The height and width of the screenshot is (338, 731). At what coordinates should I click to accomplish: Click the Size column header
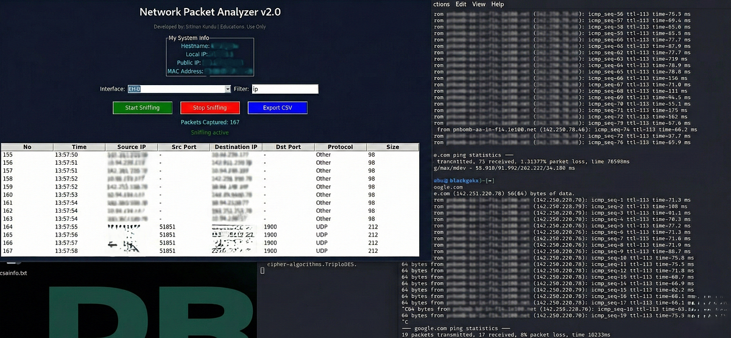coord(393,147)
